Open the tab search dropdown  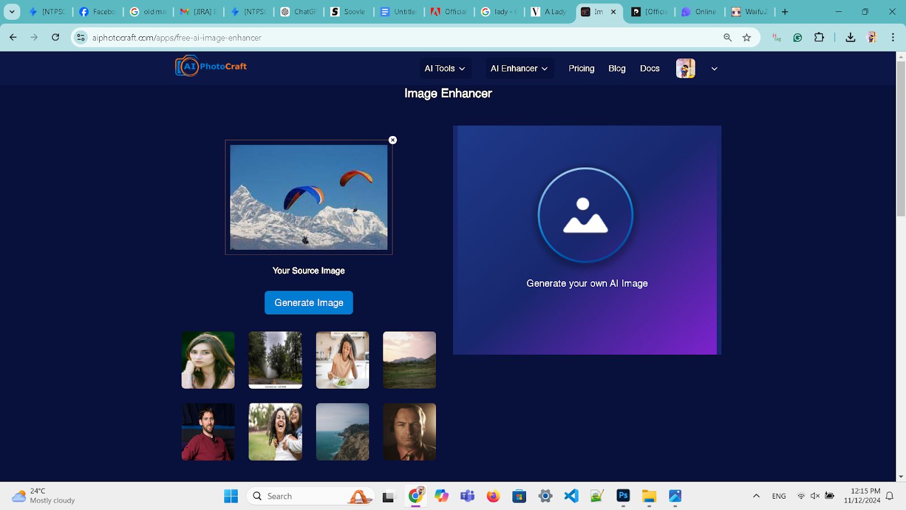[12, 11]
